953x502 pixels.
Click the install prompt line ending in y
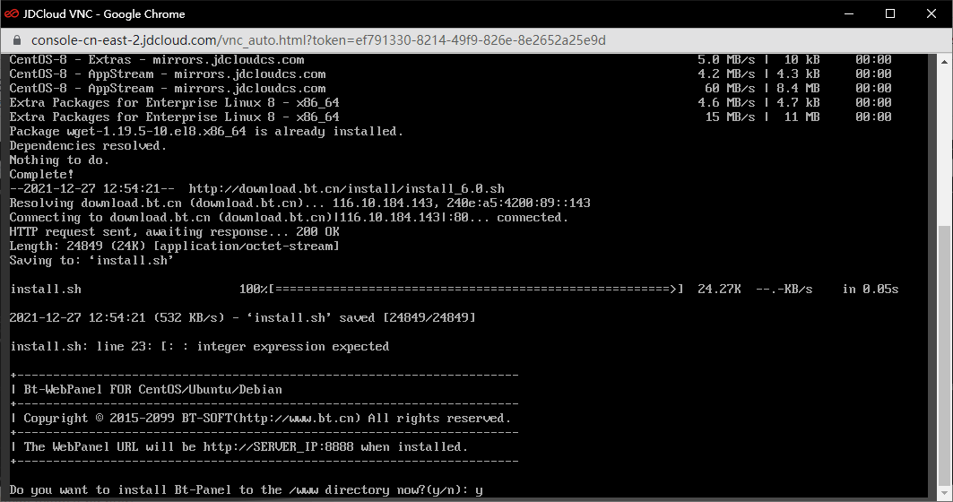[x=247, y=489]
